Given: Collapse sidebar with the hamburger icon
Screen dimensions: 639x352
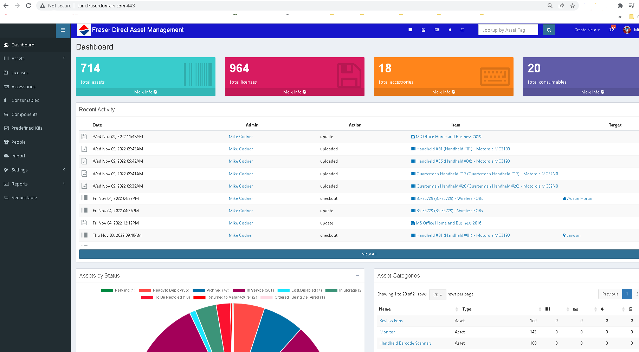Looking at the screenshot, I should pyautogui.click(x=63, y=30).
